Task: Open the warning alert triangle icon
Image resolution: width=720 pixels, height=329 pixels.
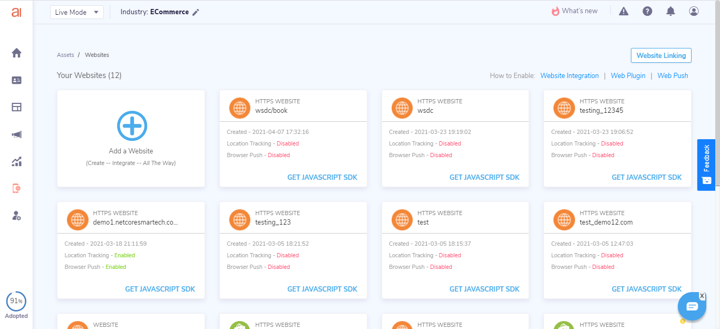Action: (x=624, y=11)
